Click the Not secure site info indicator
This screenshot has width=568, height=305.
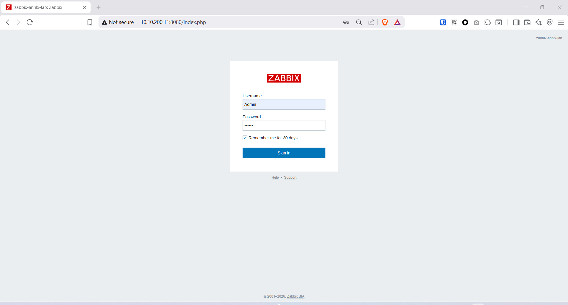118,22
